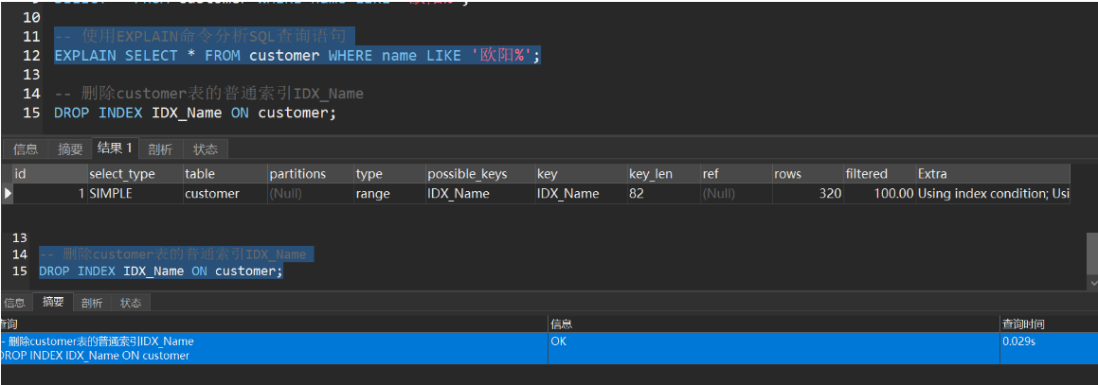Click the filtered column header
1098x385 pixels.
879,174
